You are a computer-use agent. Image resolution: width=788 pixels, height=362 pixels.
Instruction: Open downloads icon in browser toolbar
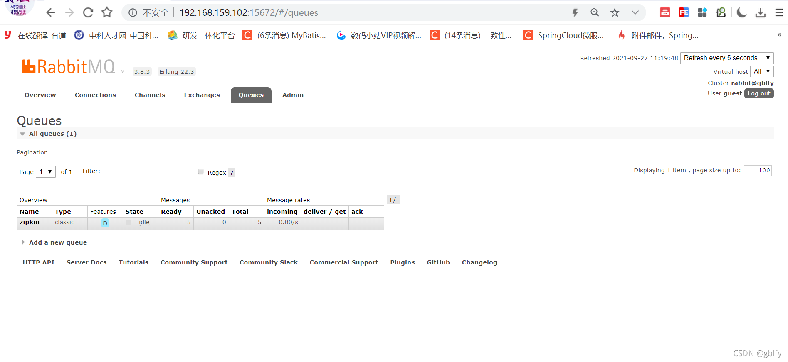pyautogui.click(x=761, y=13)
